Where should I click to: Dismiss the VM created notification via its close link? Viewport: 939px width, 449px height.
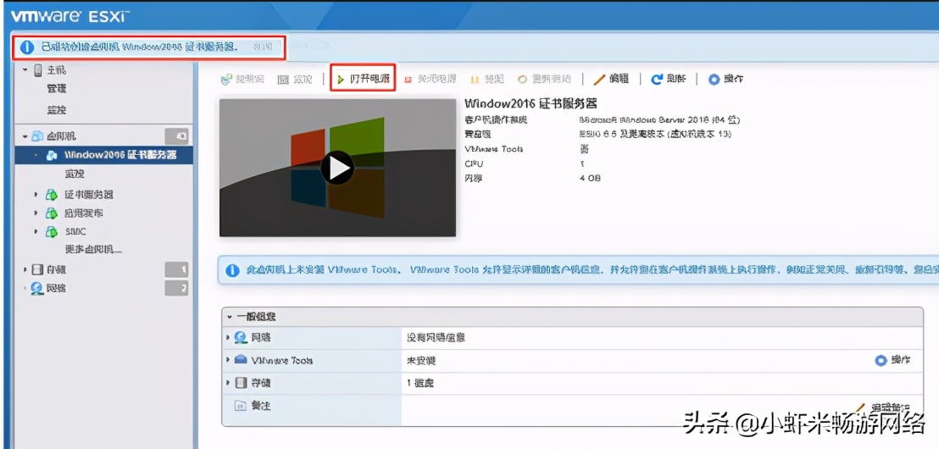(263, 47)
